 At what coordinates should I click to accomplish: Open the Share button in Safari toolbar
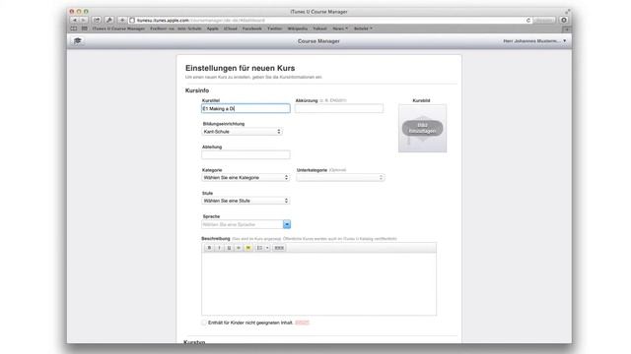click(x=97, y=20)
